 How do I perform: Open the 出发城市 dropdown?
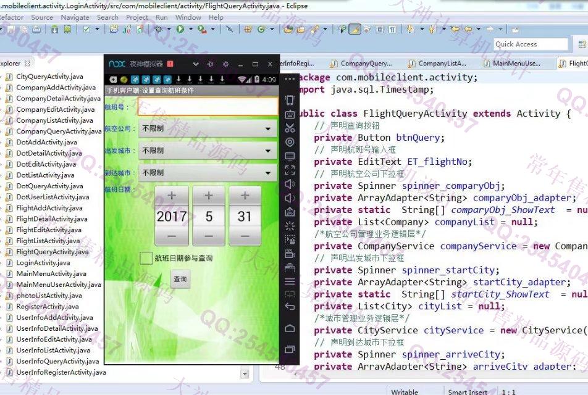tap(208, 151)
